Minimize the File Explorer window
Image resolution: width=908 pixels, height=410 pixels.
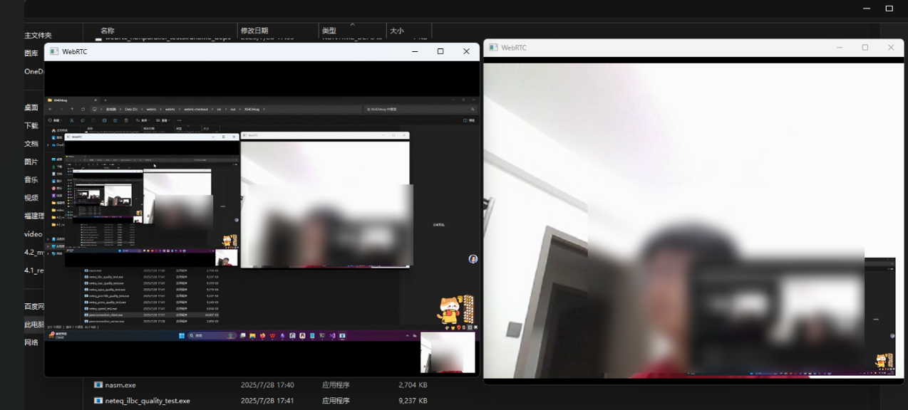click(x=867, y=9)
